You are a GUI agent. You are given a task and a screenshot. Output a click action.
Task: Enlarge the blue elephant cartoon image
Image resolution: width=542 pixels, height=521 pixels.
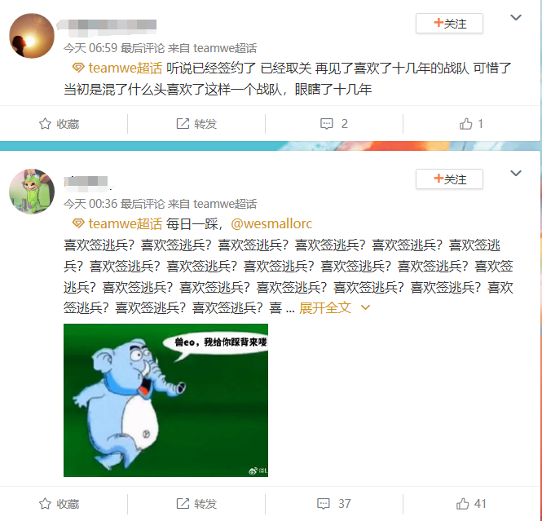point(165,400)
